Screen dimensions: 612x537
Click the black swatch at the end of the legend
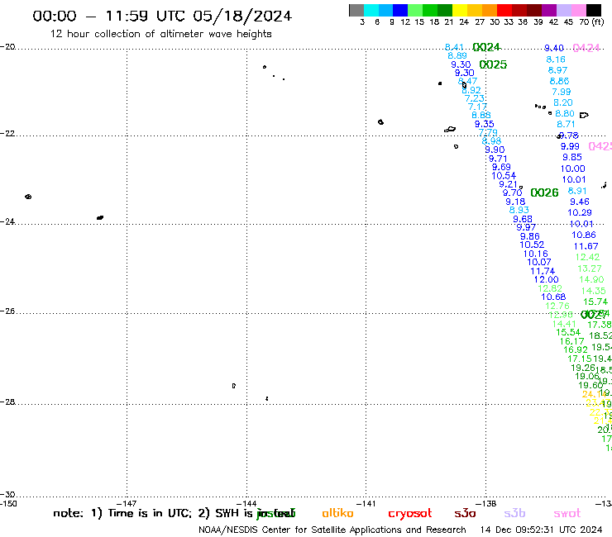[593, 10]
